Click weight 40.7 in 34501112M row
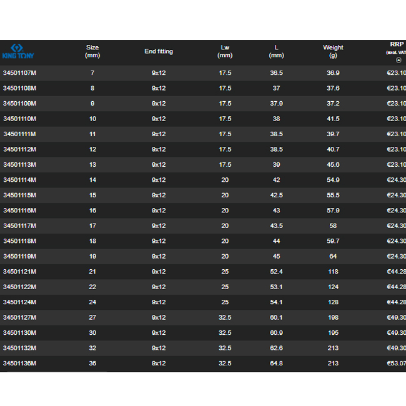 click(333, 149)
